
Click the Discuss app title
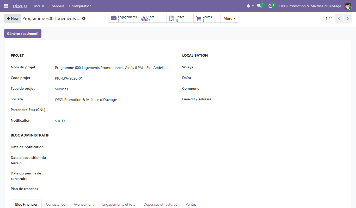pos(20,6)
